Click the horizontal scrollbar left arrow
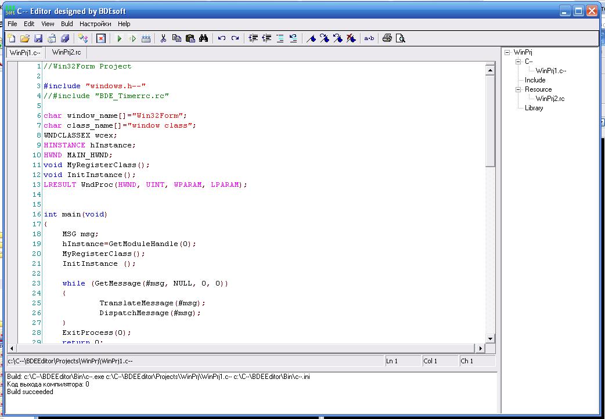 12,348
